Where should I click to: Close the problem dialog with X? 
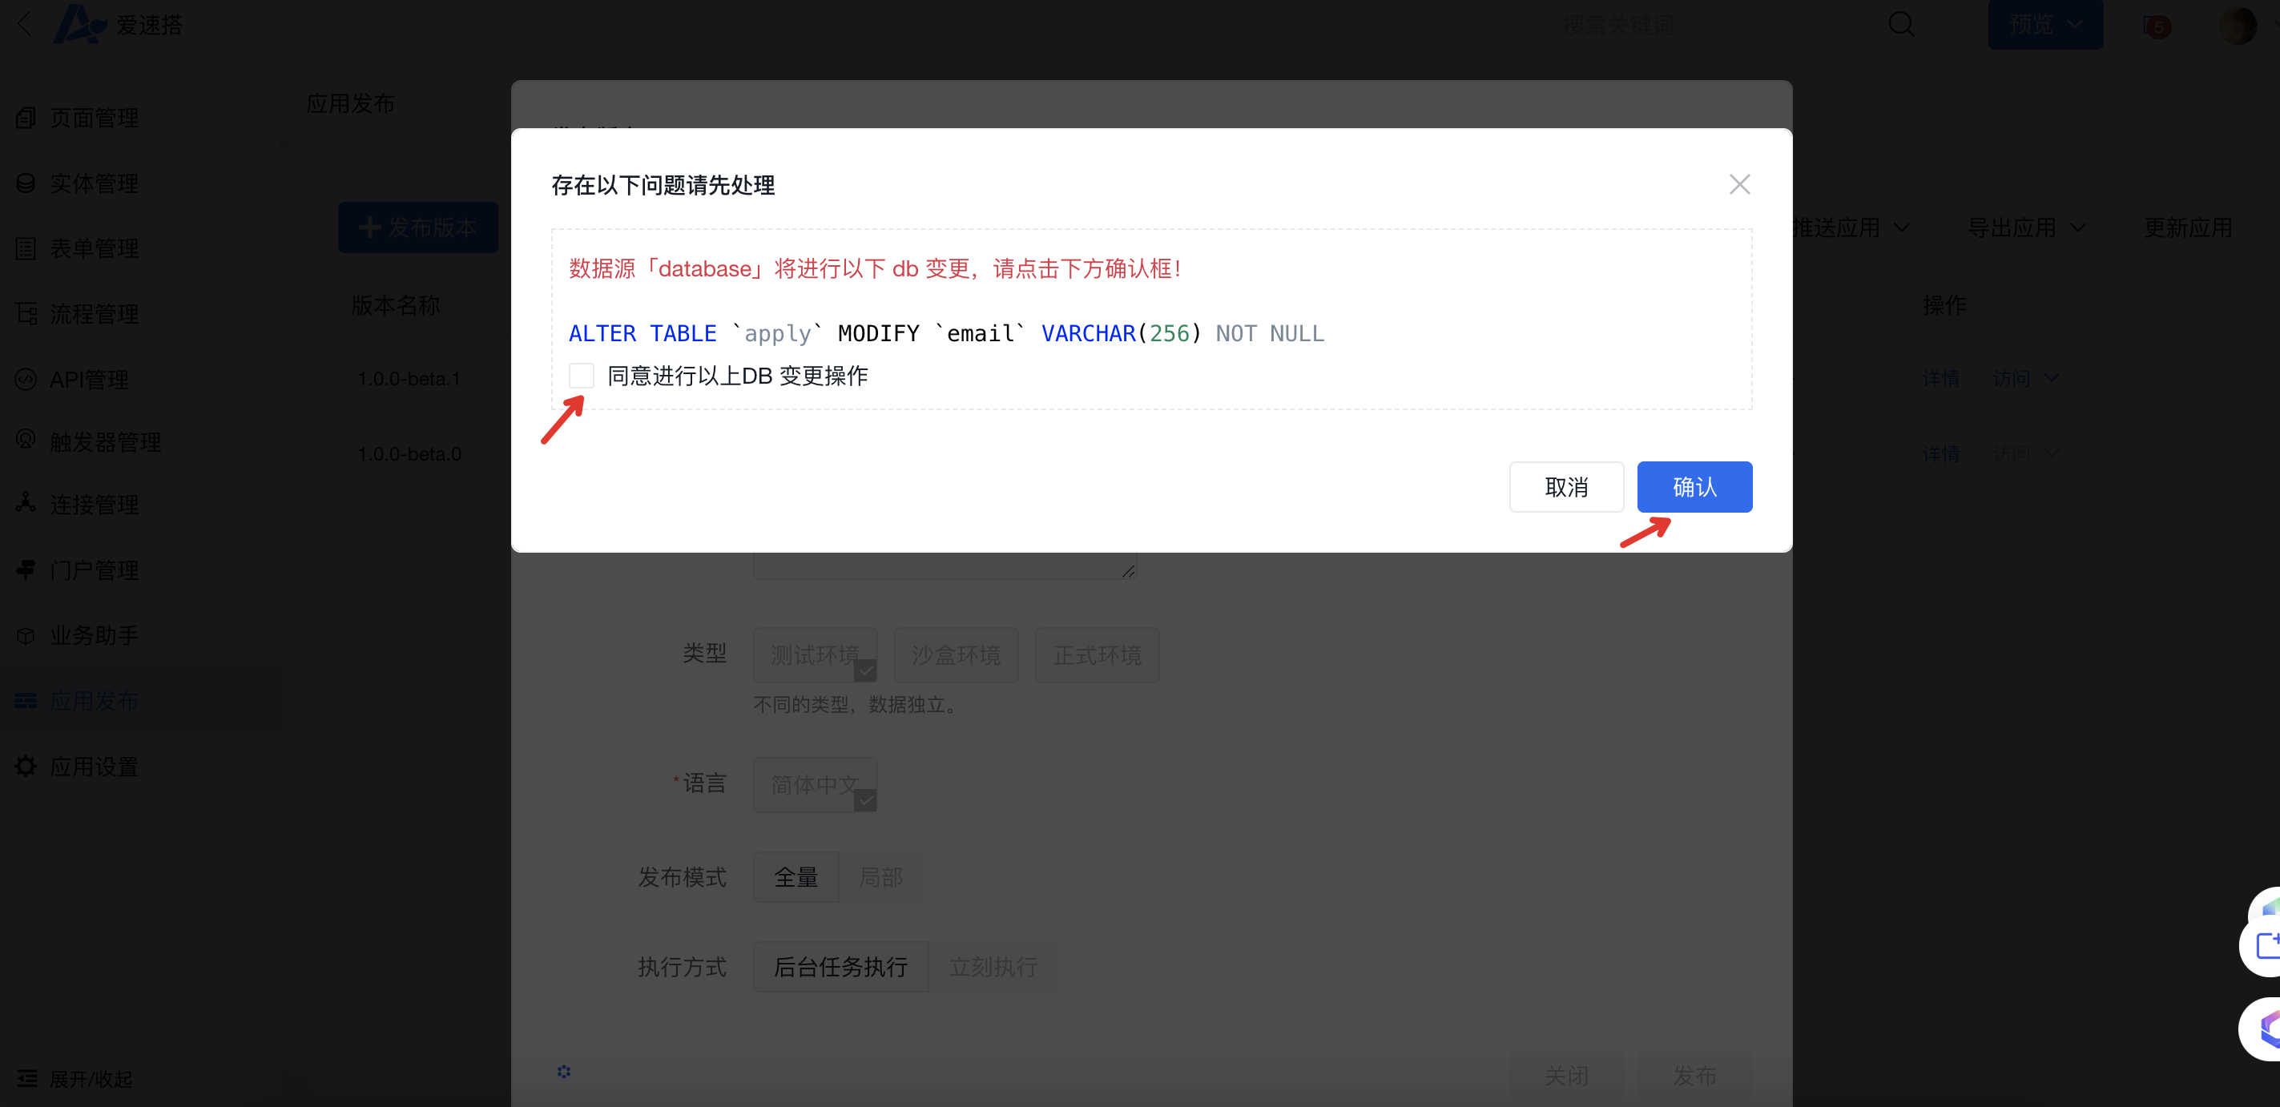(x=1739, y=184)
